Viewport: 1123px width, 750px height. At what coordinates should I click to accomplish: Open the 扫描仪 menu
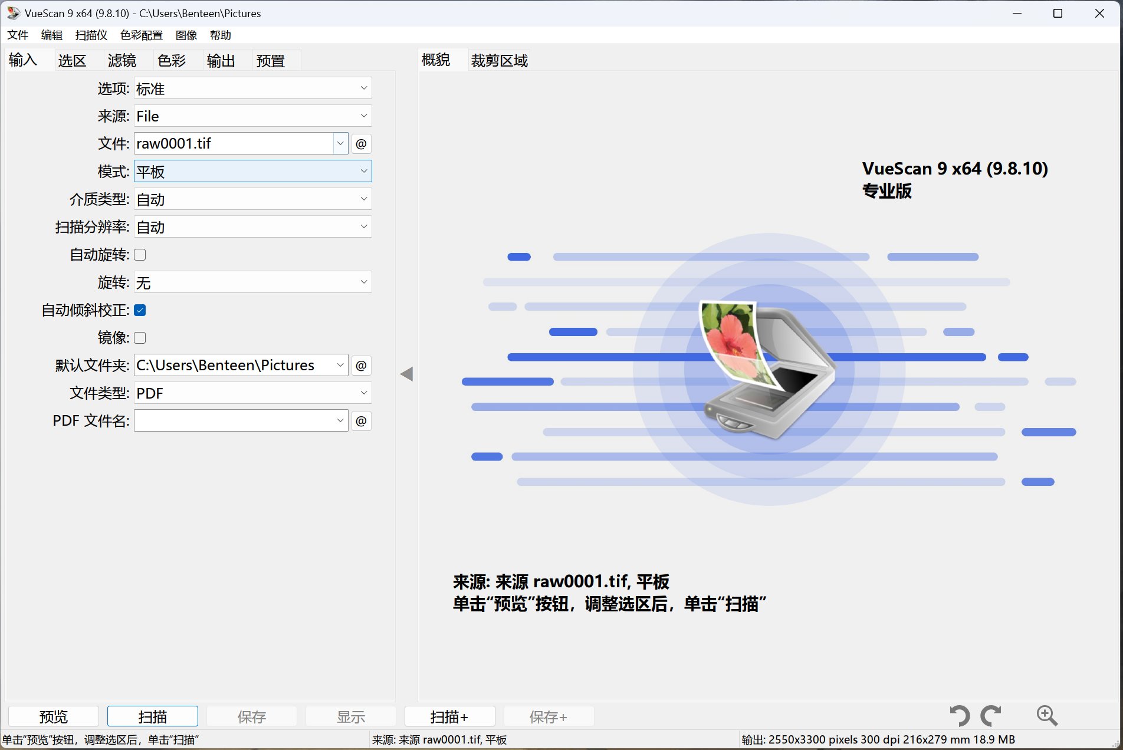tap(91, 35)
